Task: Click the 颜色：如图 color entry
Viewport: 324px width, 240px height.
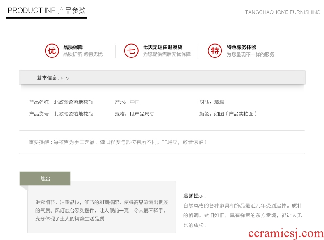Action: pyautogui.click(x=228, y=114)
